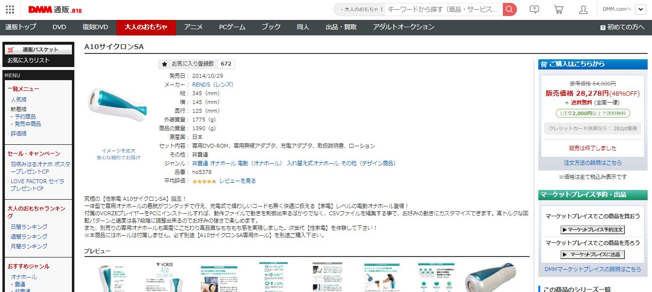The image size is (652, 292).
Task: Click the red magnifier search button
Action: pyautogui.click(x=510, y=9)
